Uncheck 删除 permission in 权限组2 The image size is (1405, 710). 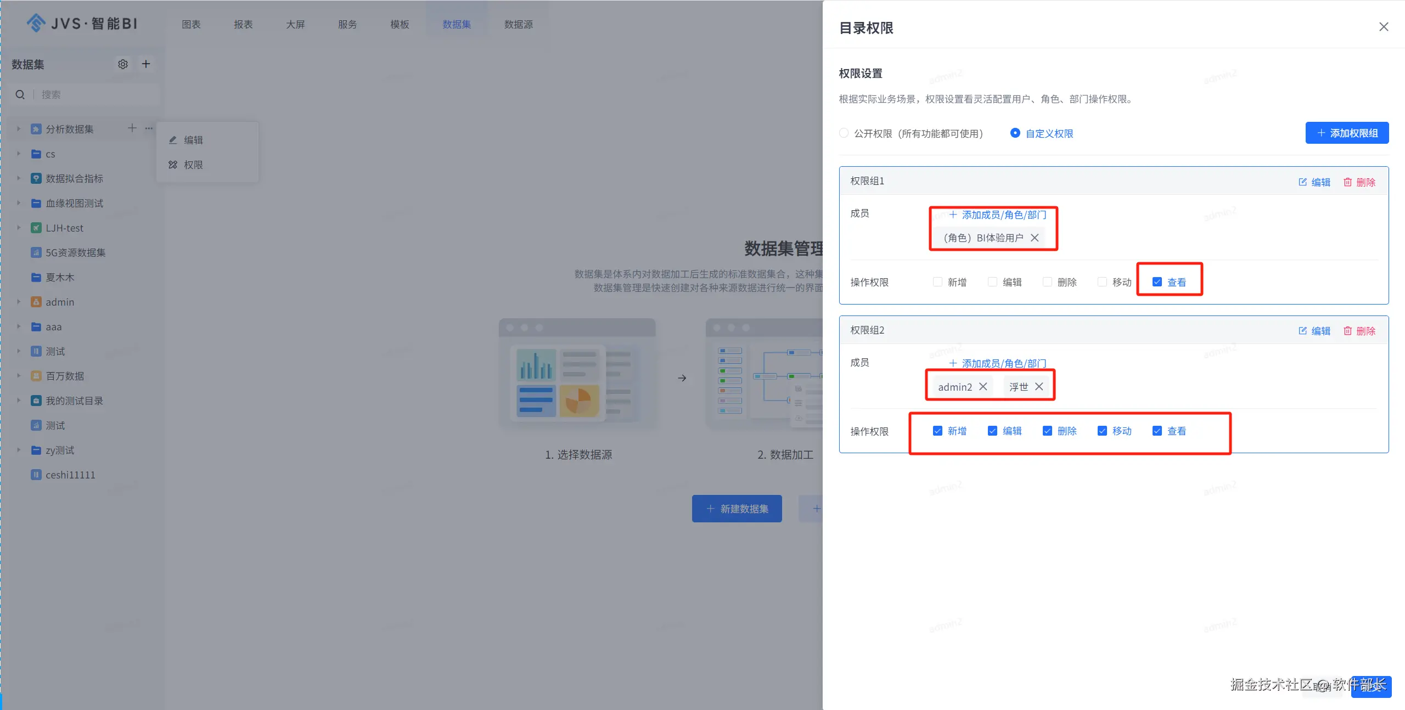(x=1047, y=431)
